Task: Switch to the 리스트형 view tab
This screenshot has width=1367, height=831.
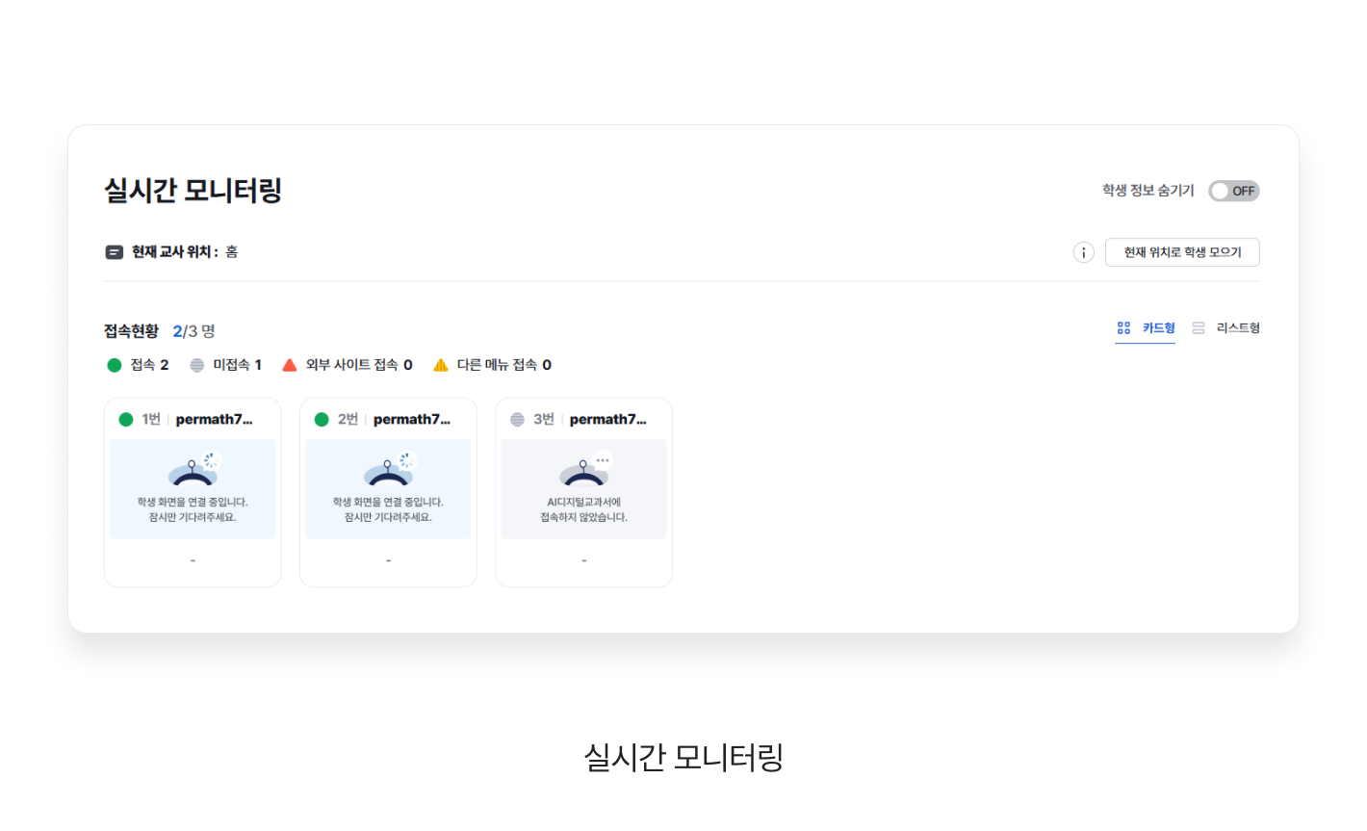Action: [x=1225, y=328]
